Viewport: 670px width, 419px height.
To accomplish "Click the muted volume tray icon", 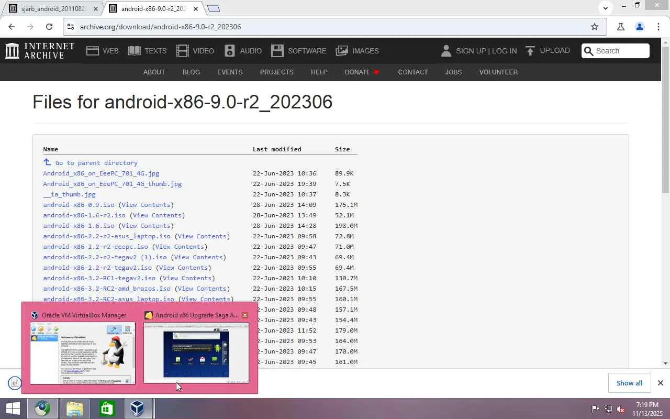I will point(621,409).
